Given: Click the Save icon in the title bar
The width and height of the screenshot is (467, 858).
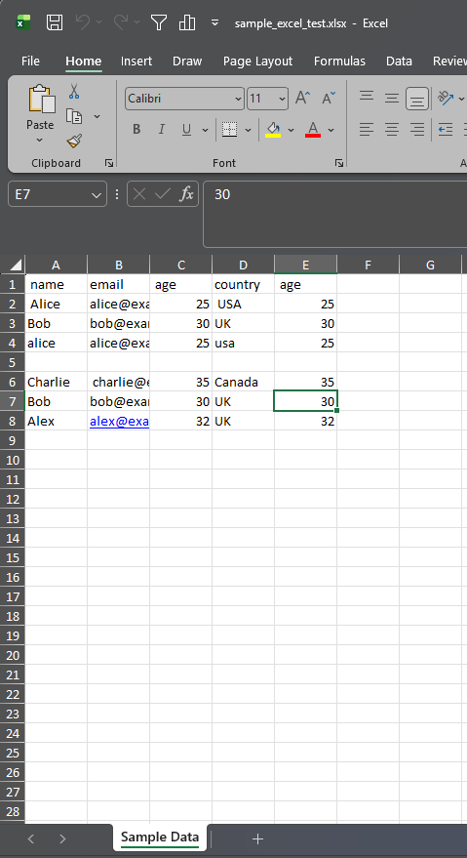Looking at the screenshot, I should [x=55, y=22].
